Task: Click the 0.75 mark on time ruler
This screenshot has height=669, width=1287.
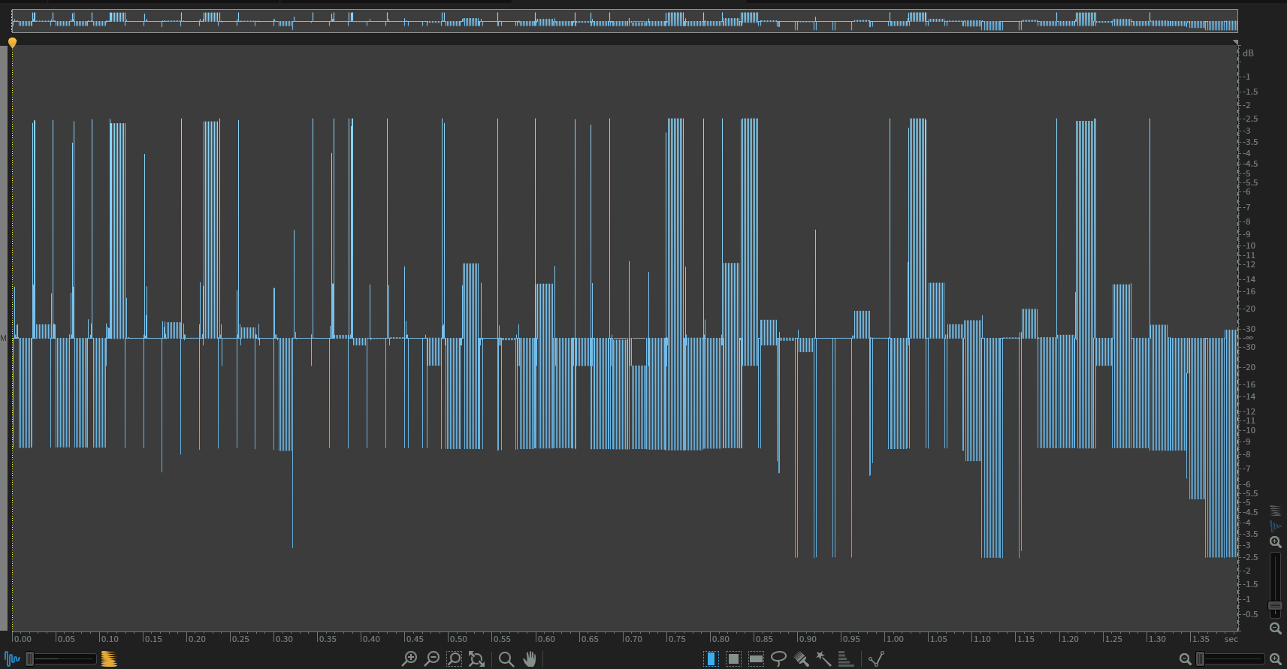Action: click(x=676, y=639)
